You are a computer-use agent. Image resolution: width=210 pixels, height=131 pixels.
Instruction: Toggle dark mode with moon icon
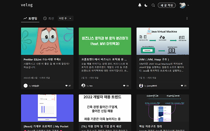(146, 5)
